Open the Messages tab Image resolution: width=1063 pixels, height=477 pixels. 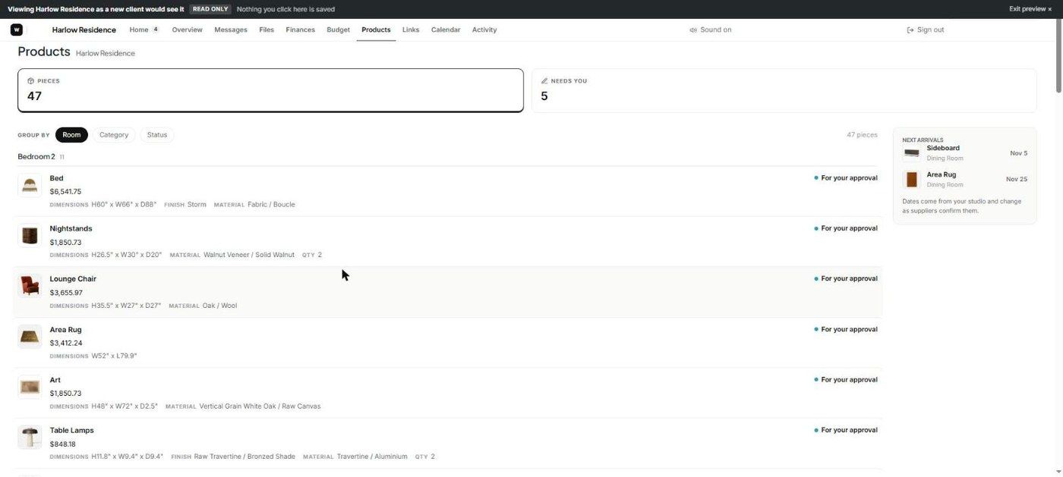coord(231,30)
